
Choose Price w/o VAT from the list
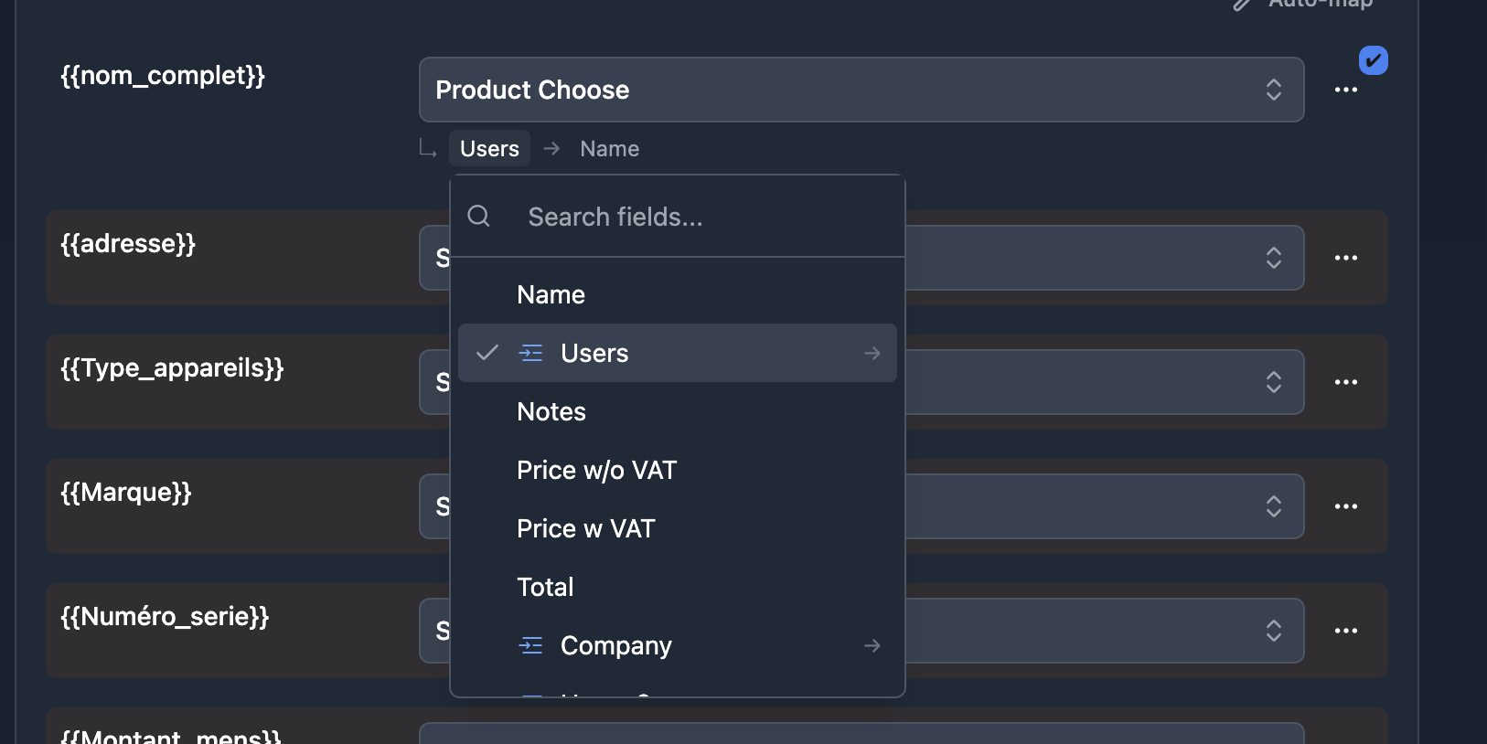596,470
